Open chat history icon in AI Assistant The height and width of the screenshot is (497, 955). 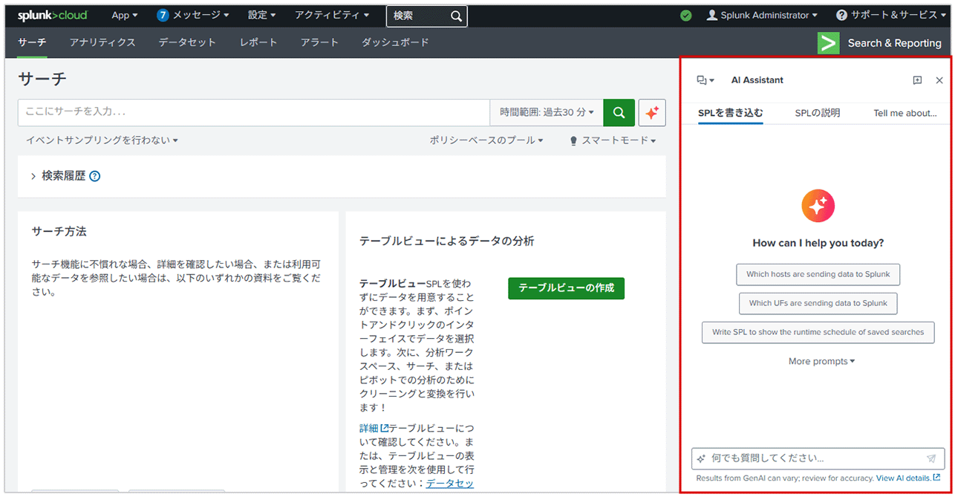click(705, 80)
